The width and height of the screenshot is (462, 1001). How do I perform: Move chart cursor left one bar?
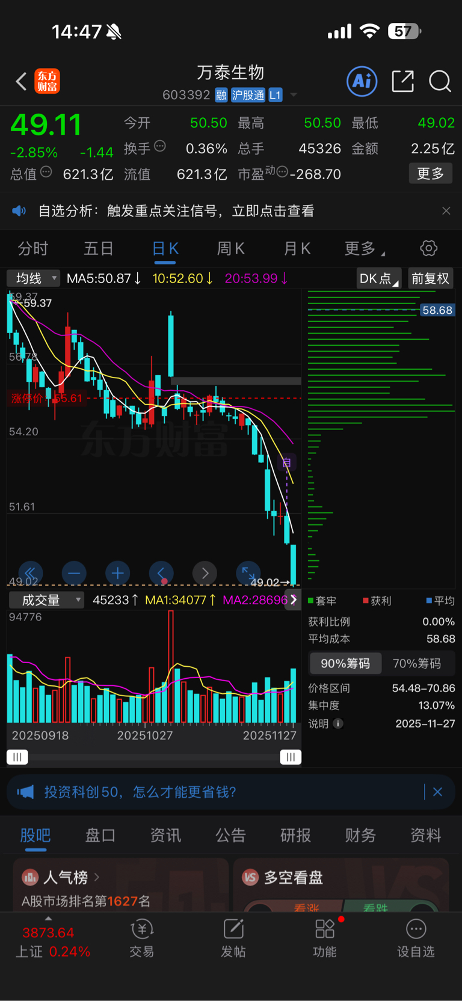(161, 573)
